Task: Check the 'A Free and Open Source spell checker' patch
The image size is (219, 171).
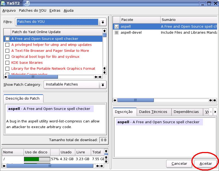Action: coord(7,39)
